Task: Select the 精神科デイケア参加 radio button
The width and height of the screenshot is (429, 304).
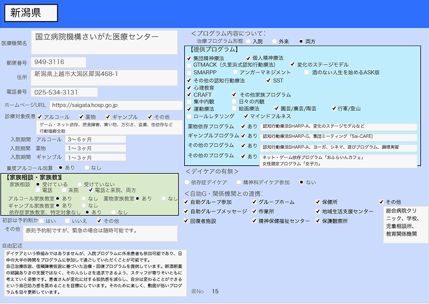Action: click(239, 182)
